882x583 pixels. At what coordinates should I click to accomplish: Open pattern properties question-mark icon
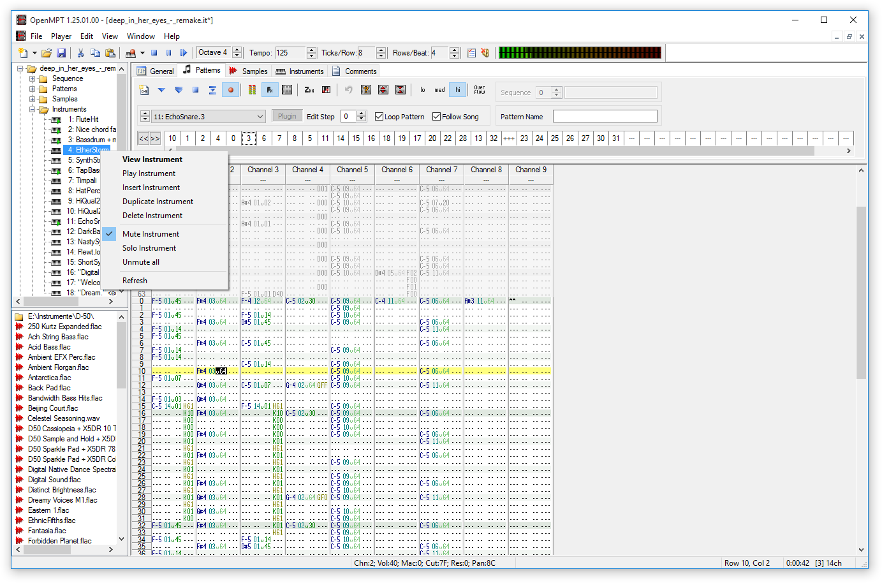(366, 90)
